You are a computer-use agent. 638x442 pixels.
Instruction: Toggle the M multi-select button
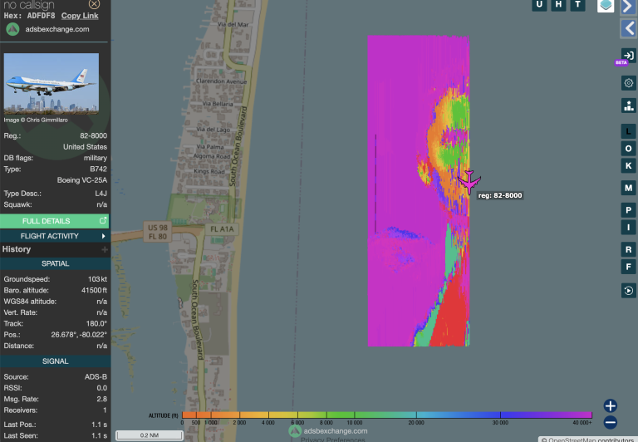point(628,188)
